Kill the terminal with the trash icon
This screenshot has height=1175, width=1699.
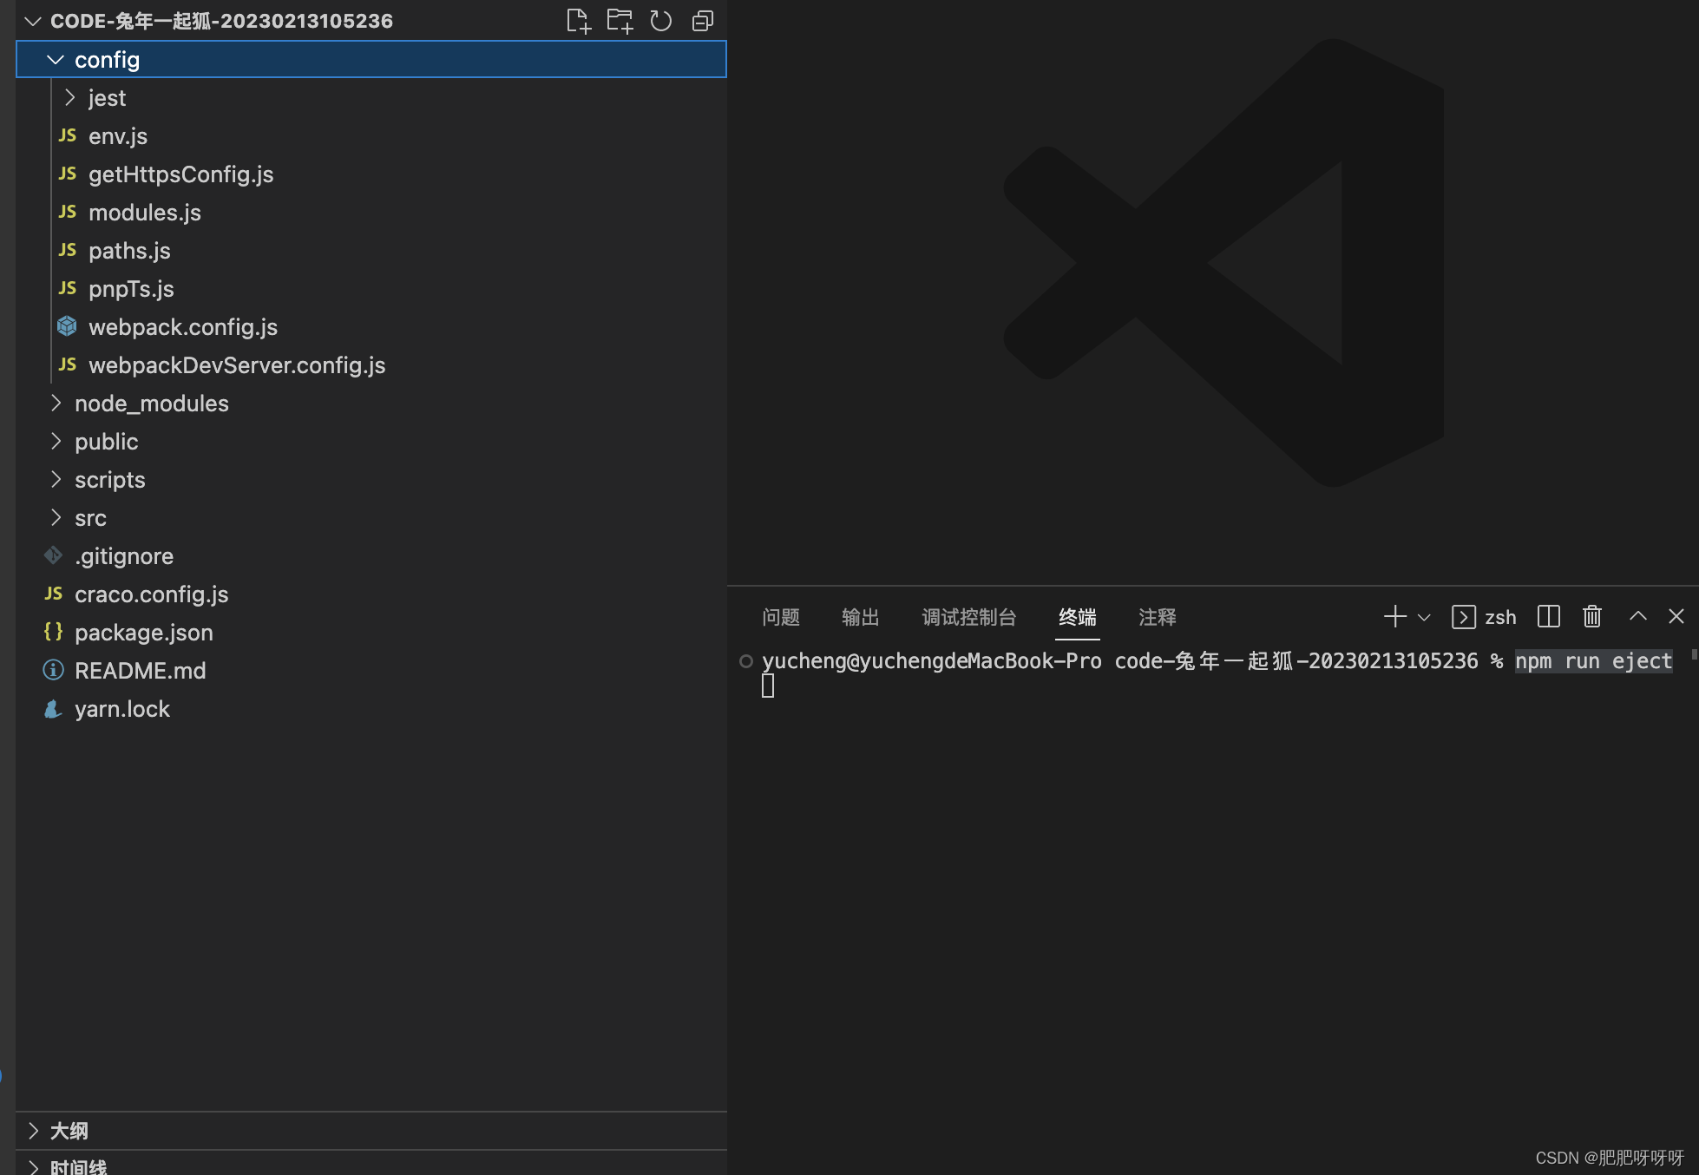coord(1591,616)
